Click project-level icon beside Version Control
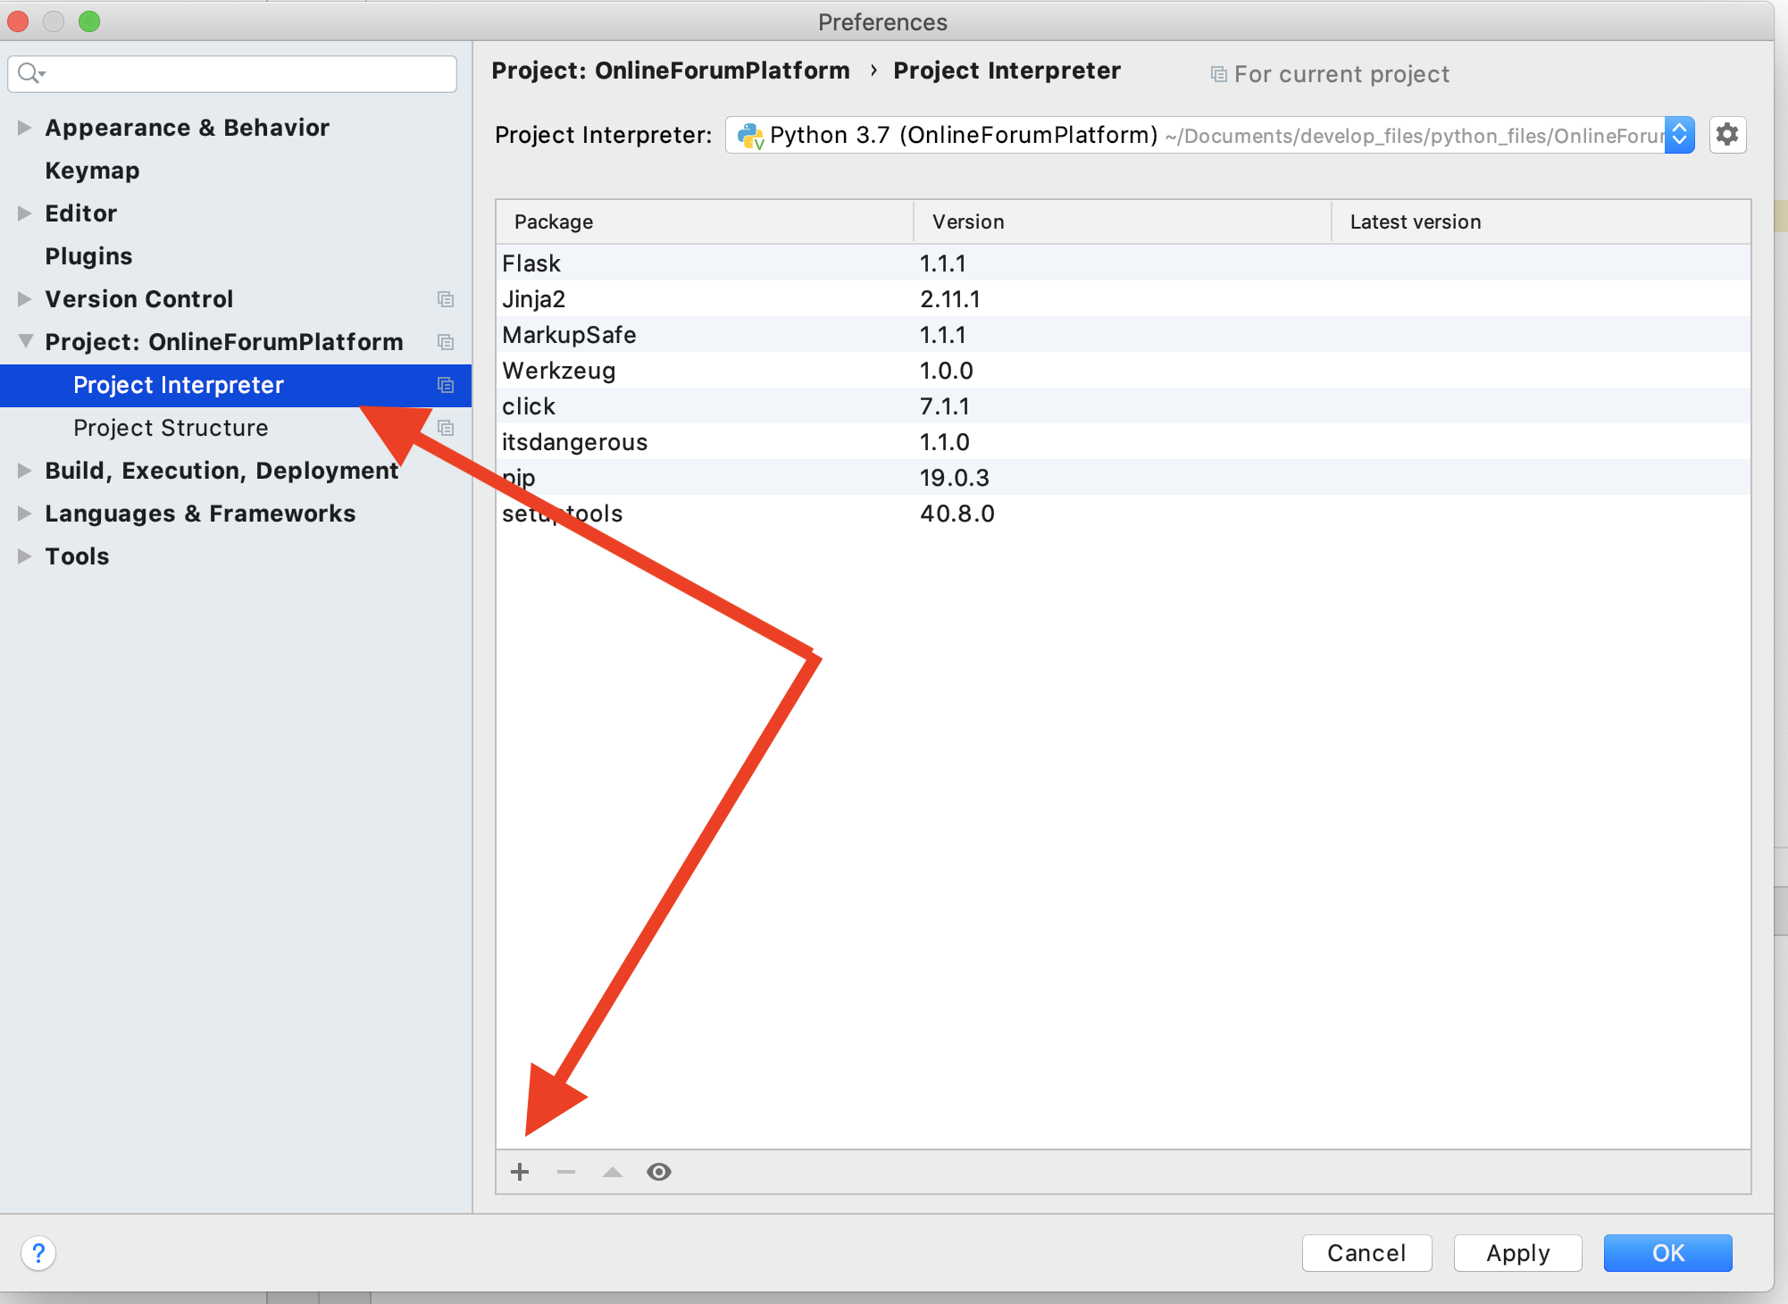The width and height of the screenshot is (1788, 1304). (x=446, y=299)
